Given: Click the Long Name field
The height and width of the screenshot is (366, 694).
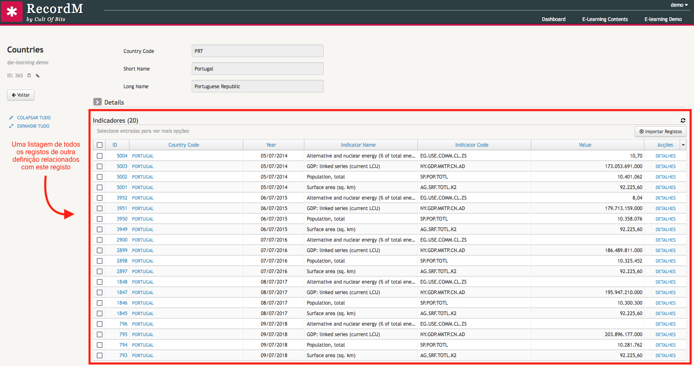Looking at the screenshot, I should click(257, 86).
